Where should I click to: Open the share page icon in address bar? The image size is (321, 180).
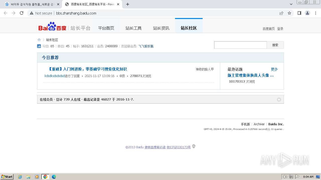(281, 13)
